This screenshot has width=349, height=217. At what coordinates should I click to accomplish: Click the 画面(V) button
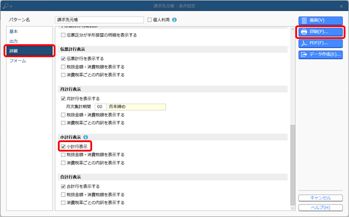click(321, 21)
